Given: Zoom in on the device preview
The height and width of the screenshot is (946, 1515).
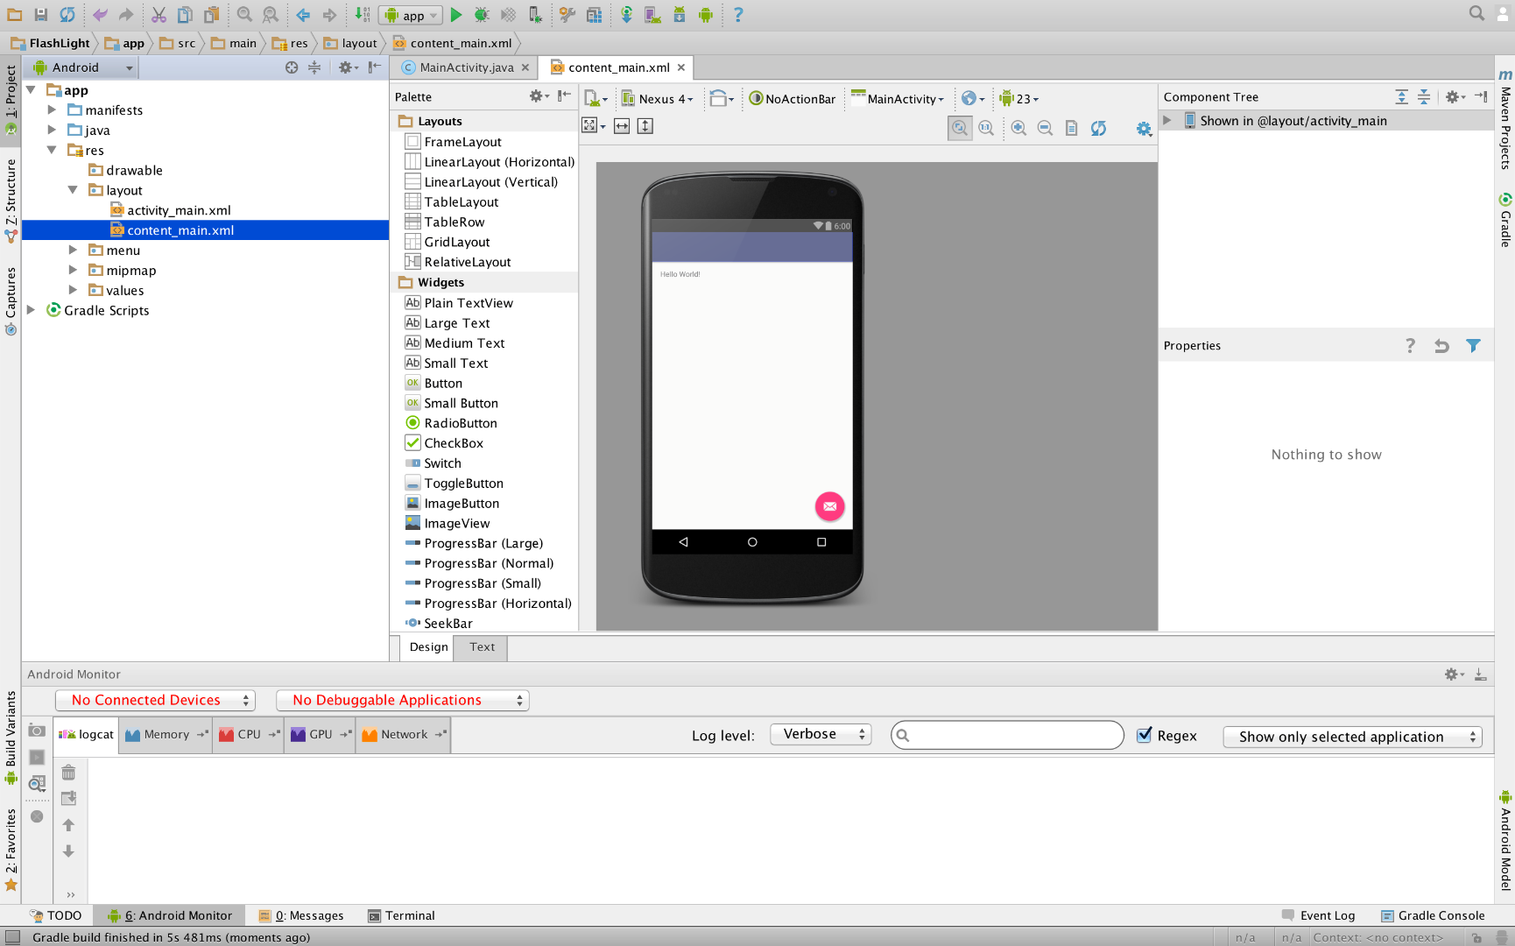Looking at the screenshot, I should coord(1018,127).
